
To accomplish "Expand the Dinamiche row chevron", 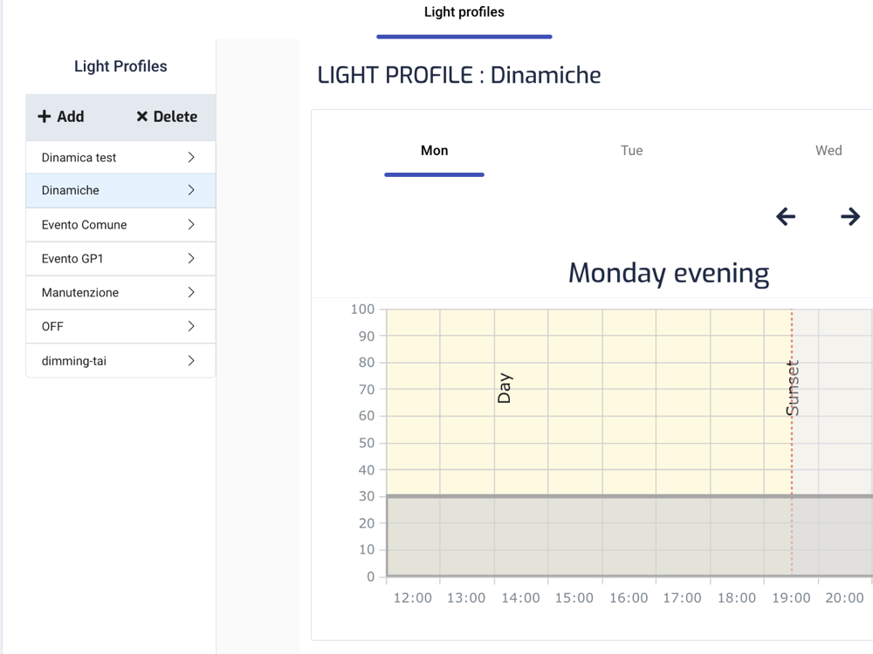I will [x=191, y=190].
